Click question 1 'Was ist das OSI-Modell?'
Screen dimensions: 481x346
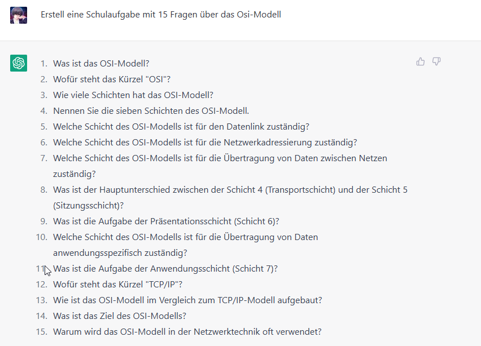point(101,63)
